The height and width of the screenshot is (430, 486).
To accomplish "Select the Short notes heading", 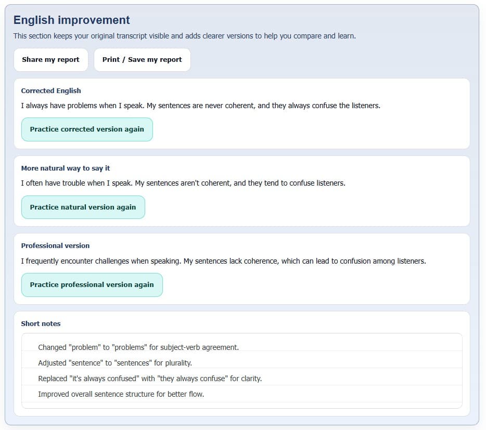I will coord(41,323).
